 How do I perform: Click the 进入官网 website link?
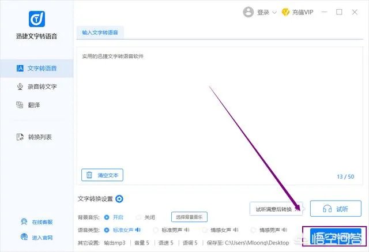[x=37, y=238]
